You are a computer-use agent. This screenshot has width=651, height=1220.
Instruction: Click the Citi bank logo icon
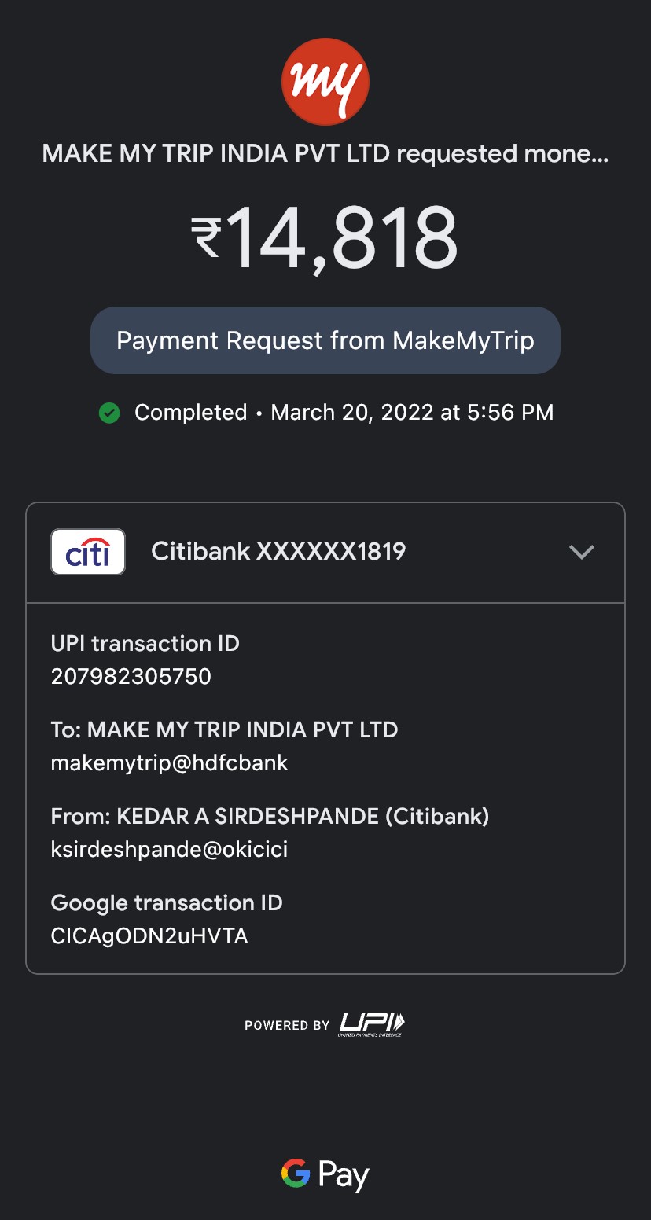[x=88, y=552]
